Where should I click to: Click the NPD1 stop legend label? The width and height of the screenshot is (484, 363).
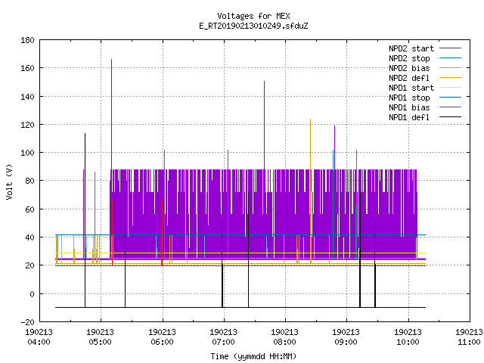pos(409,98)
